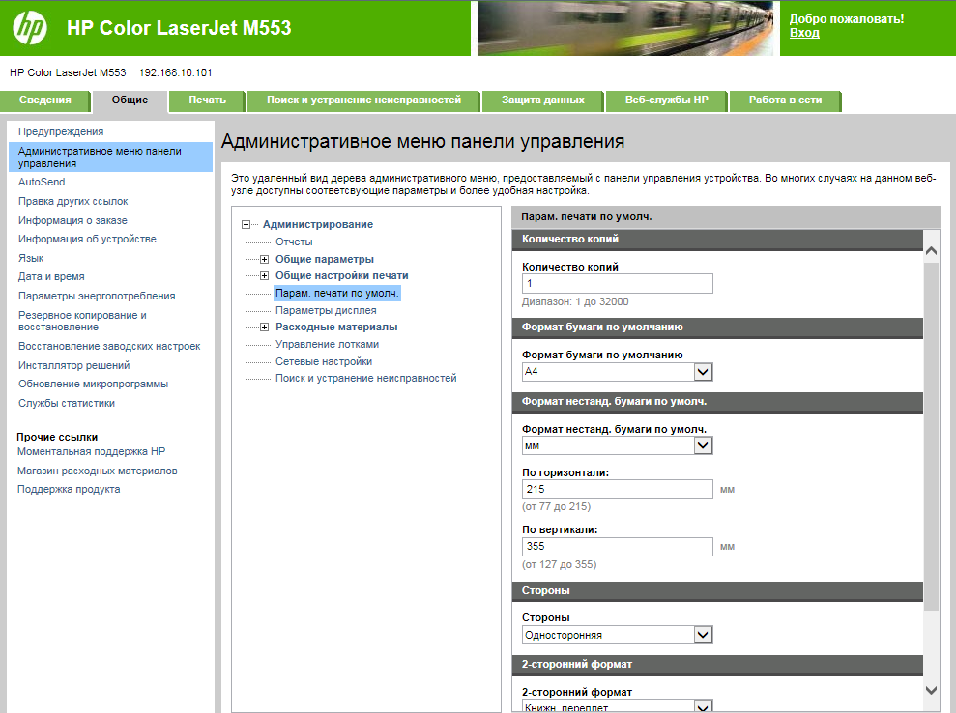
Task: Open Информация об устройстве link
Action: [87, 239]
